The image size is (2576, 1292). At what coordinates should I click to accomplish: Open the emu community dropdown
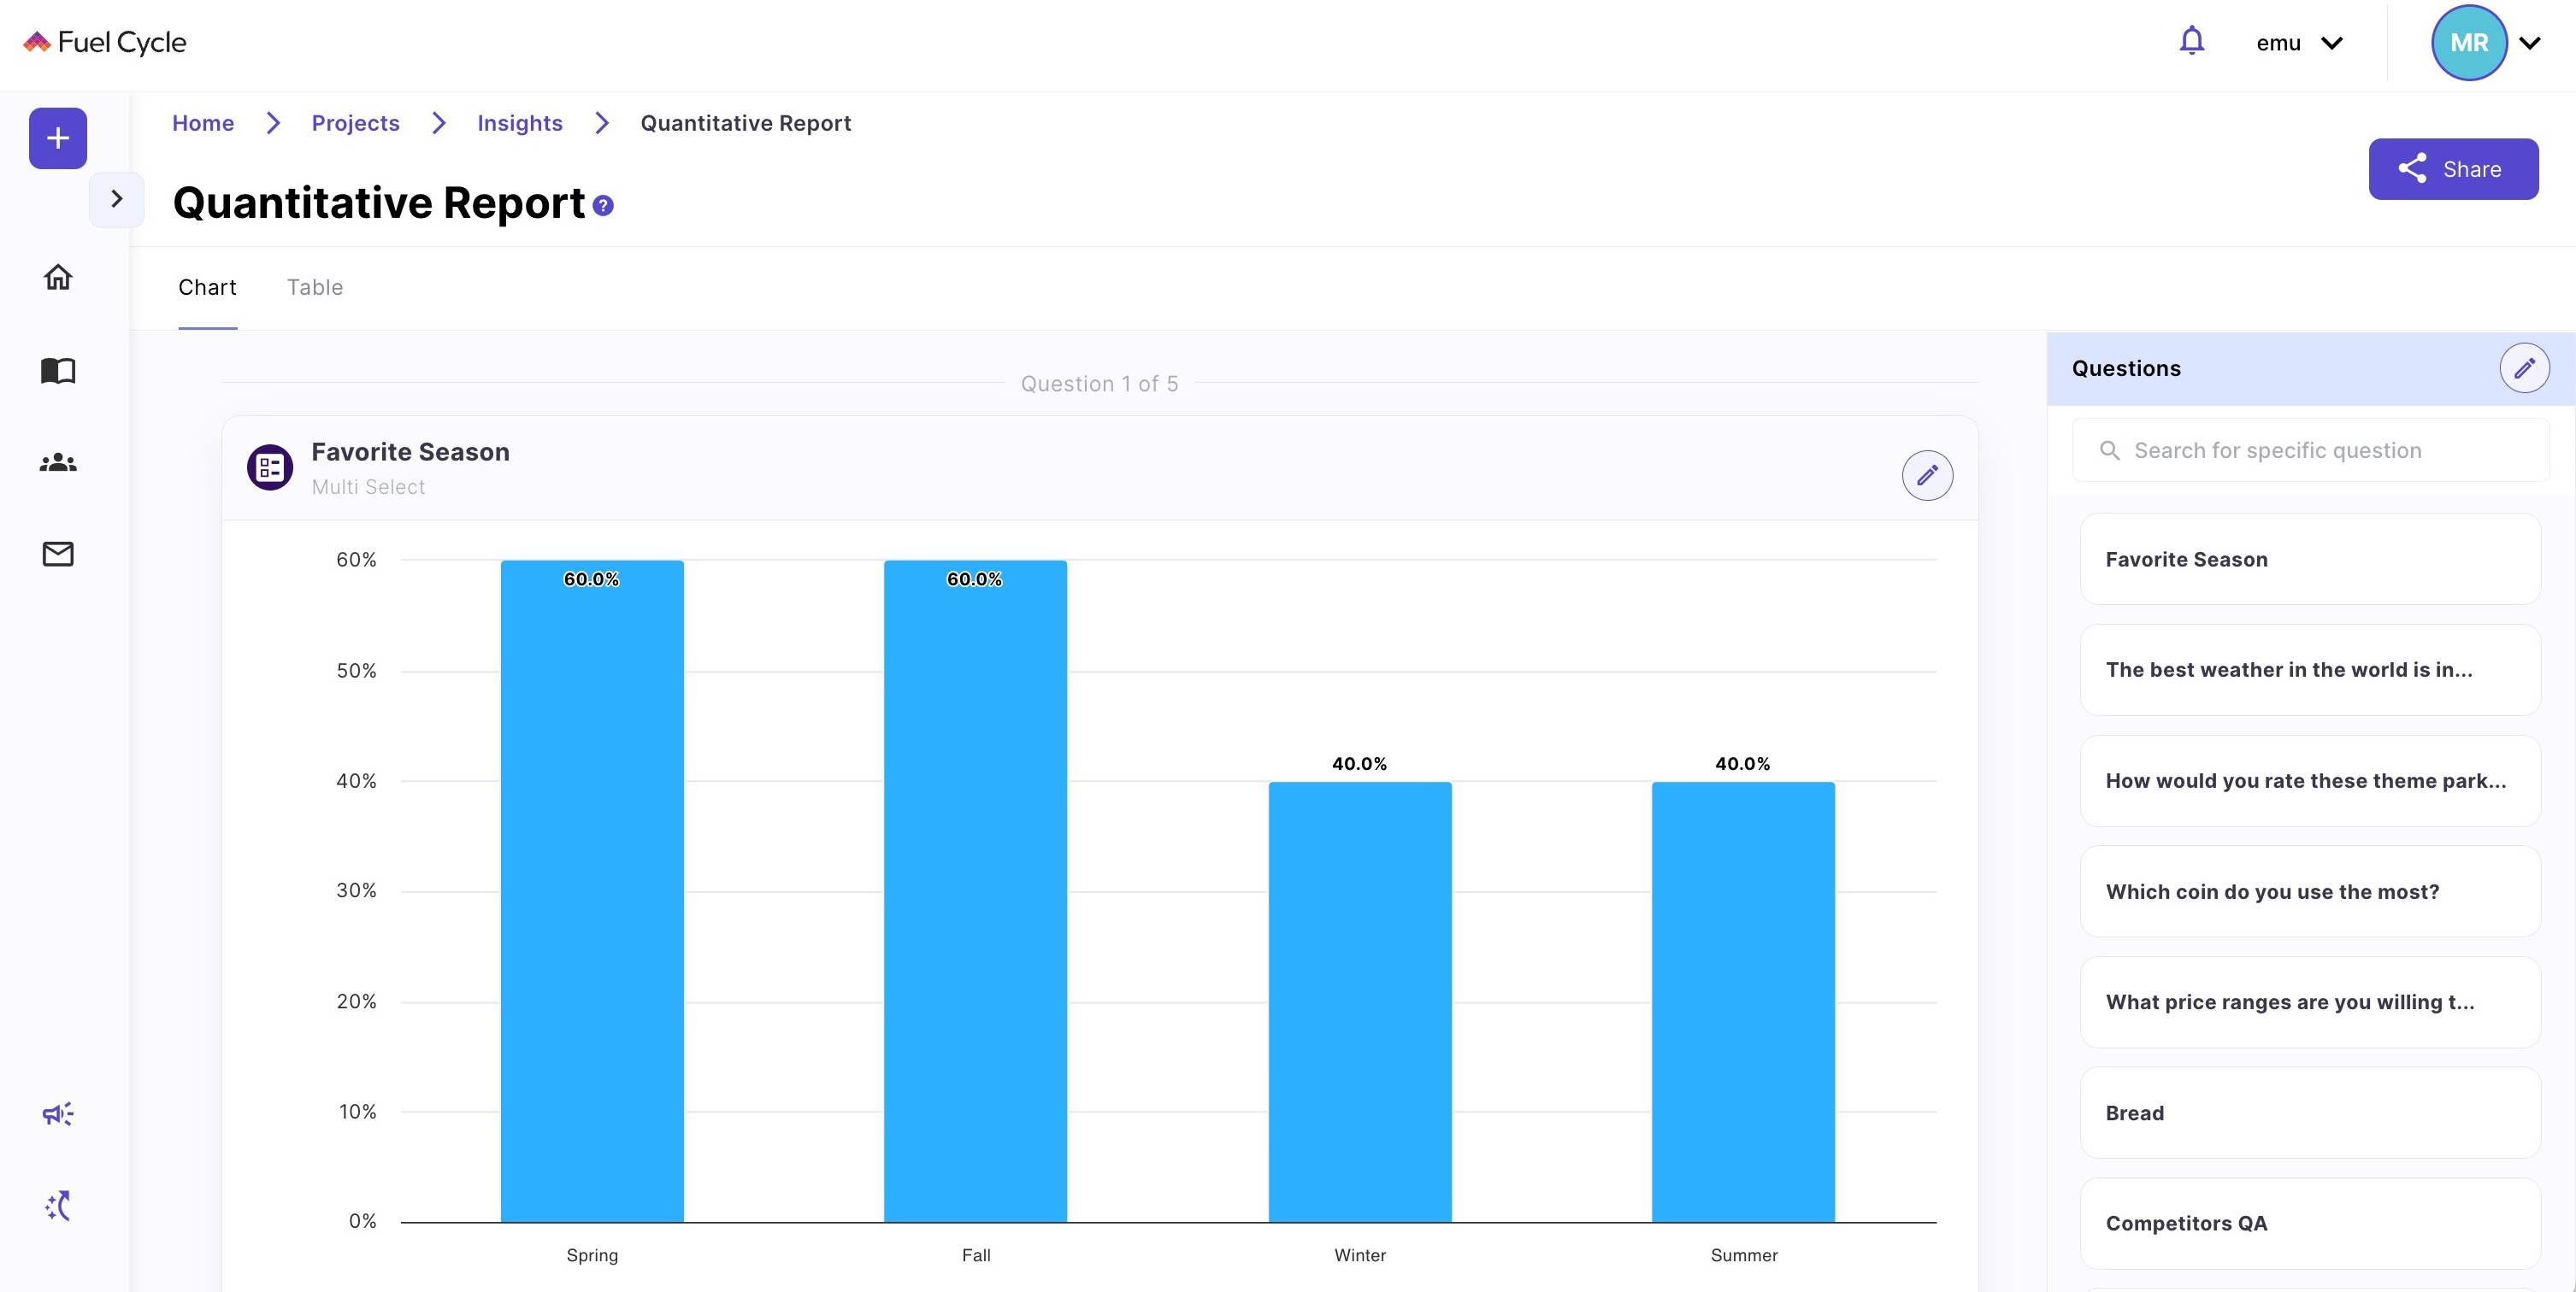2299,43
